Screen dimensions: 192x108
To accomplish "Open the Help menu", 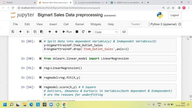I will (x=111, y=24).
